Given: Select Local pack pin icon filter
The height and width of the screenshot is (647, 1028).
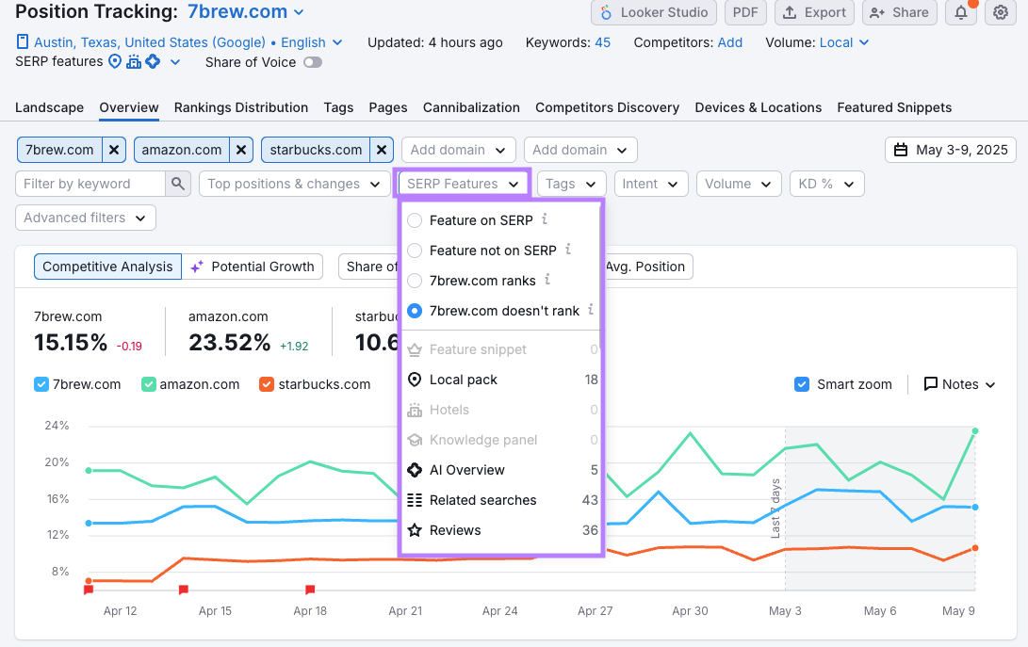Looking at the screenshot, I should (414, 380).
